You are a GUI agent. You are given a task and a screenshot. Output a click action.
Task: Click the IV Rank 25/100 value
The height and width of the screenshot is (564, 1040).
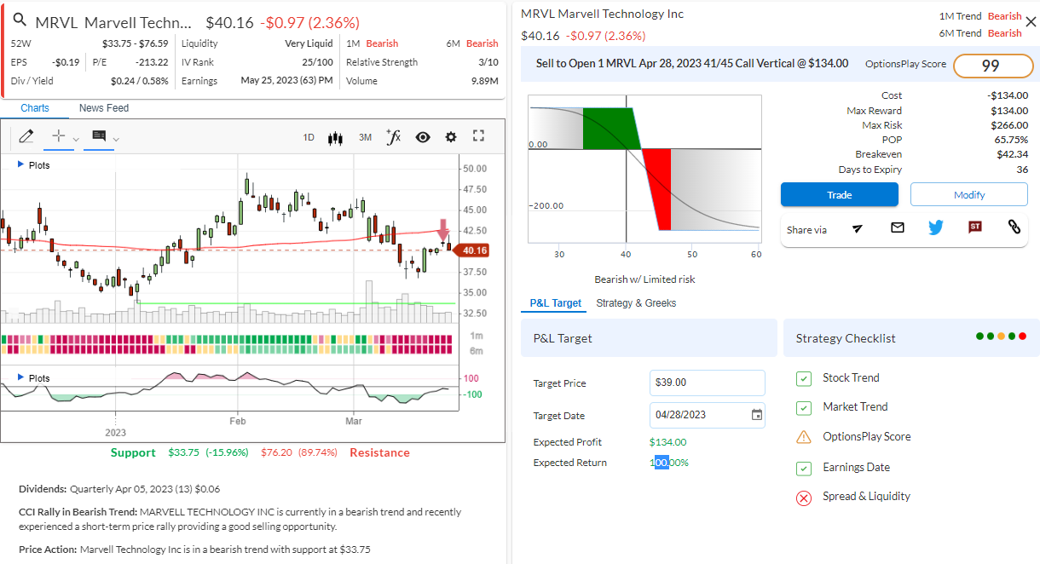pos(317,62)
